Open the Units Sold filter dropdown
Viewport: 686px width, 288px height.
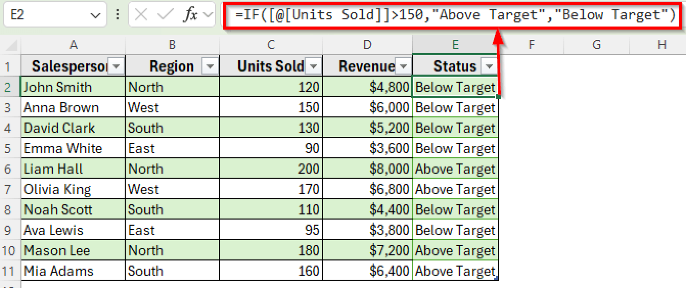click(x=313, y=66)
